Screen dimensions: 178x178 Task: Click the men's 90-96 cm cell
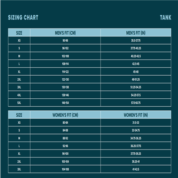(65, 40)
